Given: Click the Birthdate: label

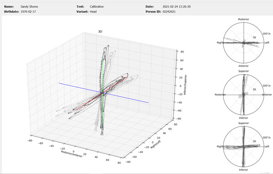Looking at the screenshot, I should click(x=12, y=12).
